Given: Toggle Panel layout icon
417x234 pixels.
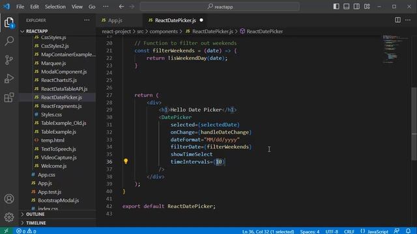Looking at the screenshot, I should pyautogui.click(x=346, y=6).
